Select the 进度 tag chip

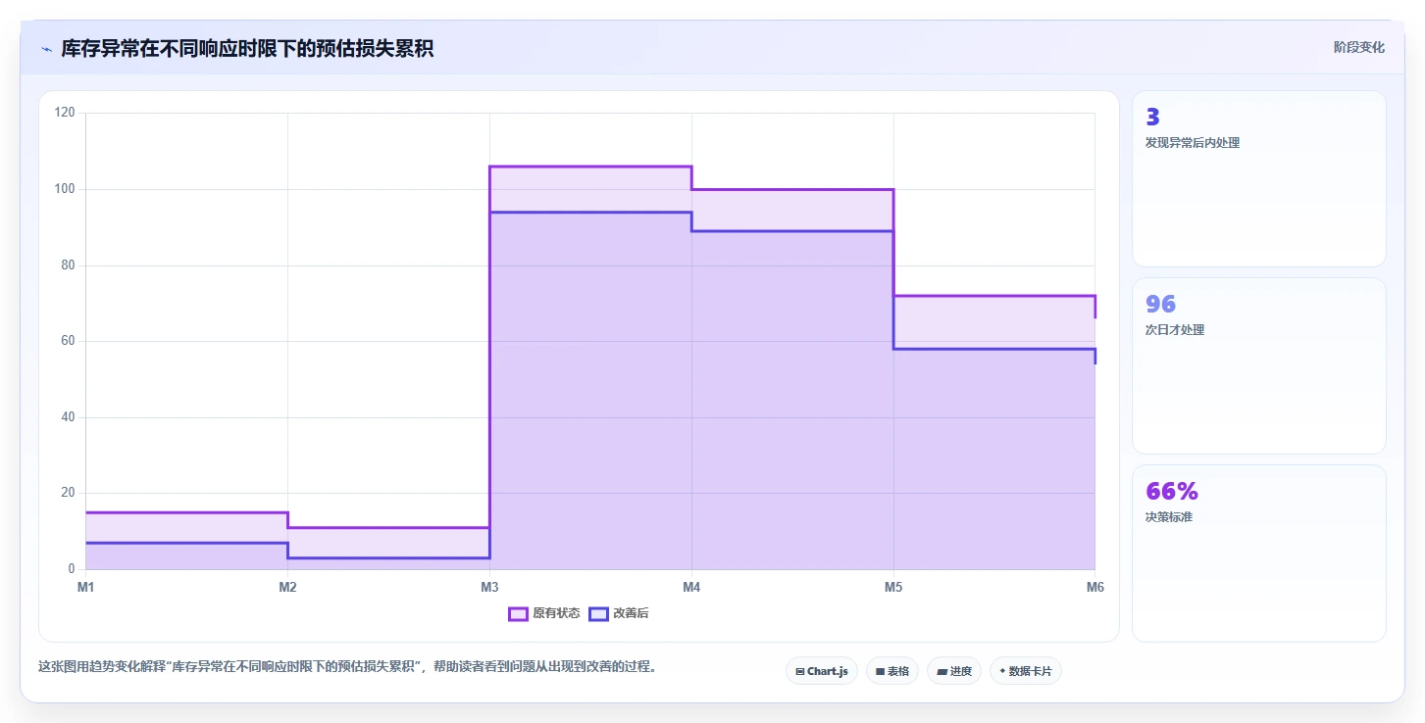(953, 671)
